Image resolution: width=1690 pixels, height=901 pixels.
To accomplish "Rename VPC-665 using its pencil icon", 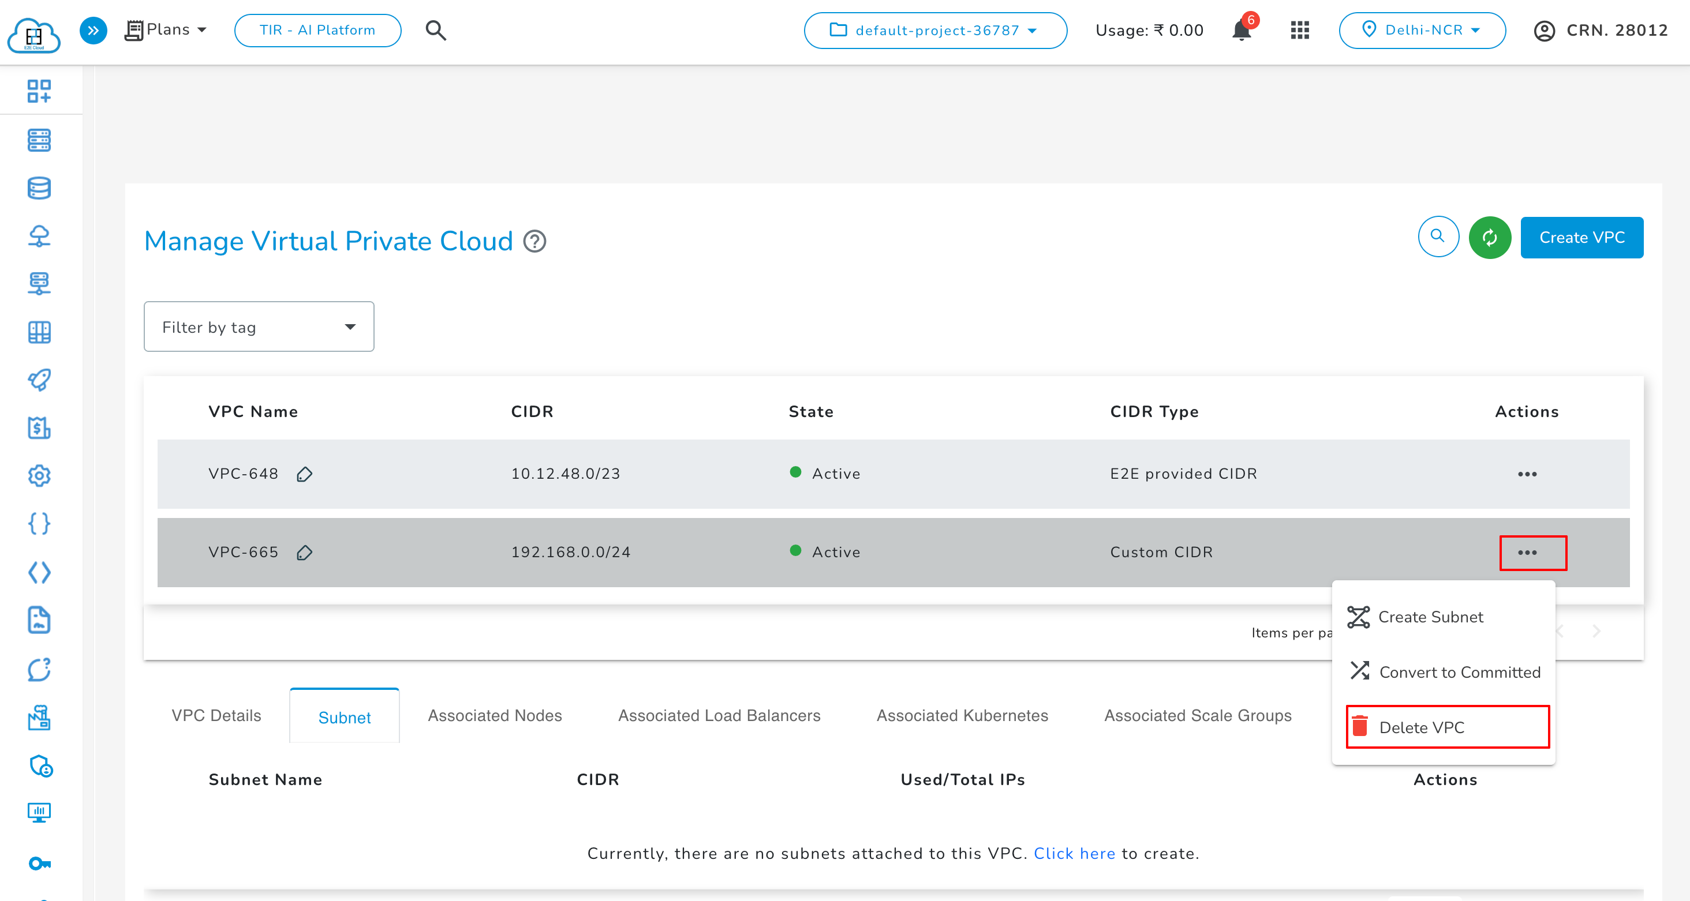I will [x=305, y=553].
